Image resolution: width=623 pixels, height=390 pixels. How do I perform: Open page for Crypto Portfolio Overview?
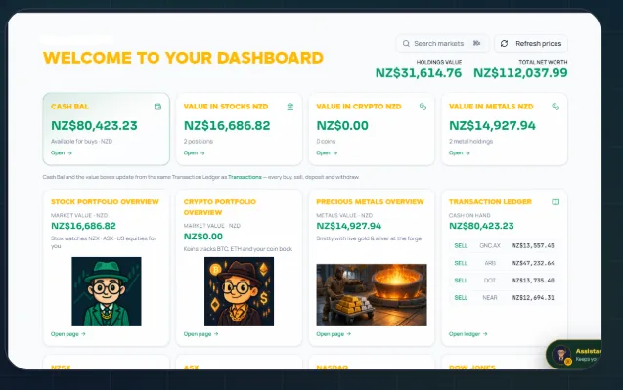point(200,334)
